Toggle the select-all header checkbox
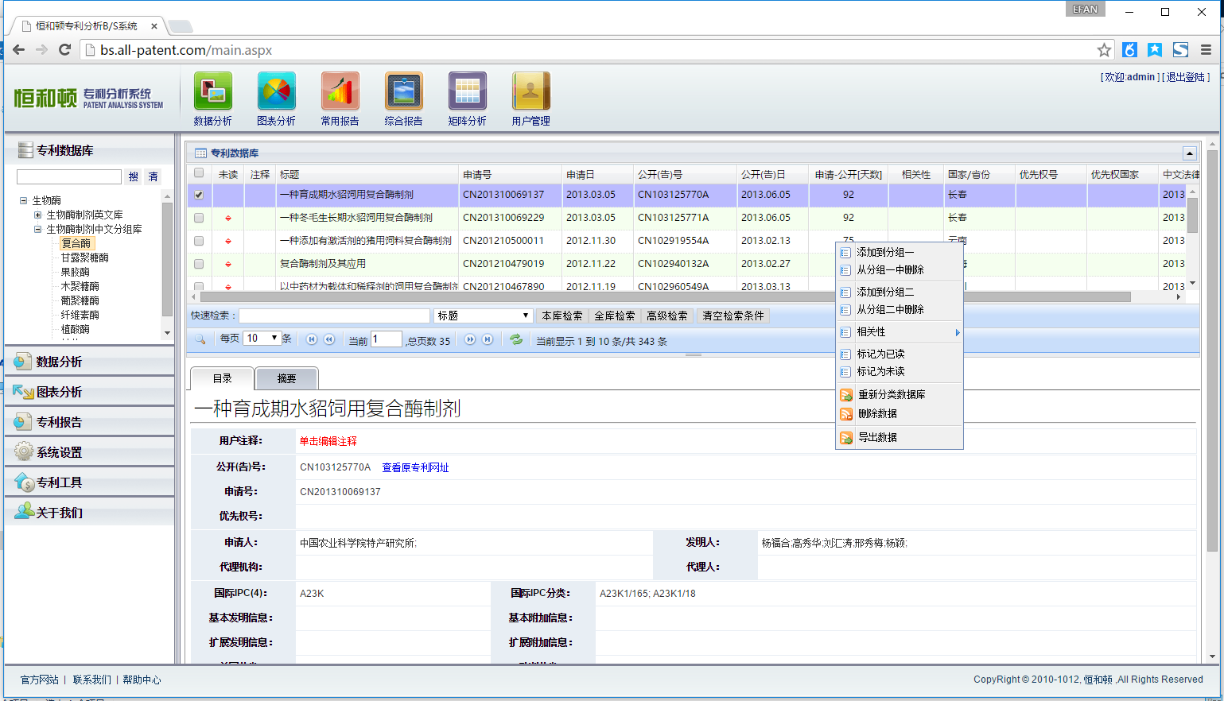The height and width of the screenshot is (701, 1224). (199, 173)
